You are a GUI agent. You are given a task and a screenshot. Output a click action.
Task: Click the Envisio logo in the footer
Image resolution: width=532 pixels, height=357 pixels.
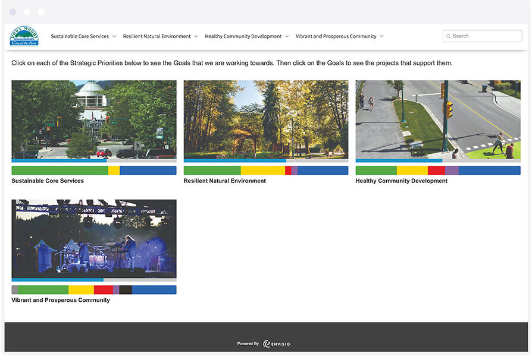point(277,344)
